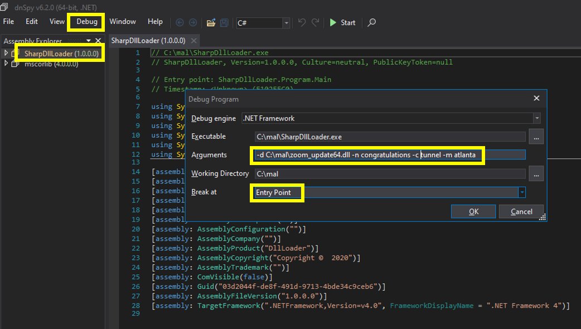Click the Guid attribute code line
This screenshot has width=581, height=329.
point(268,287)
